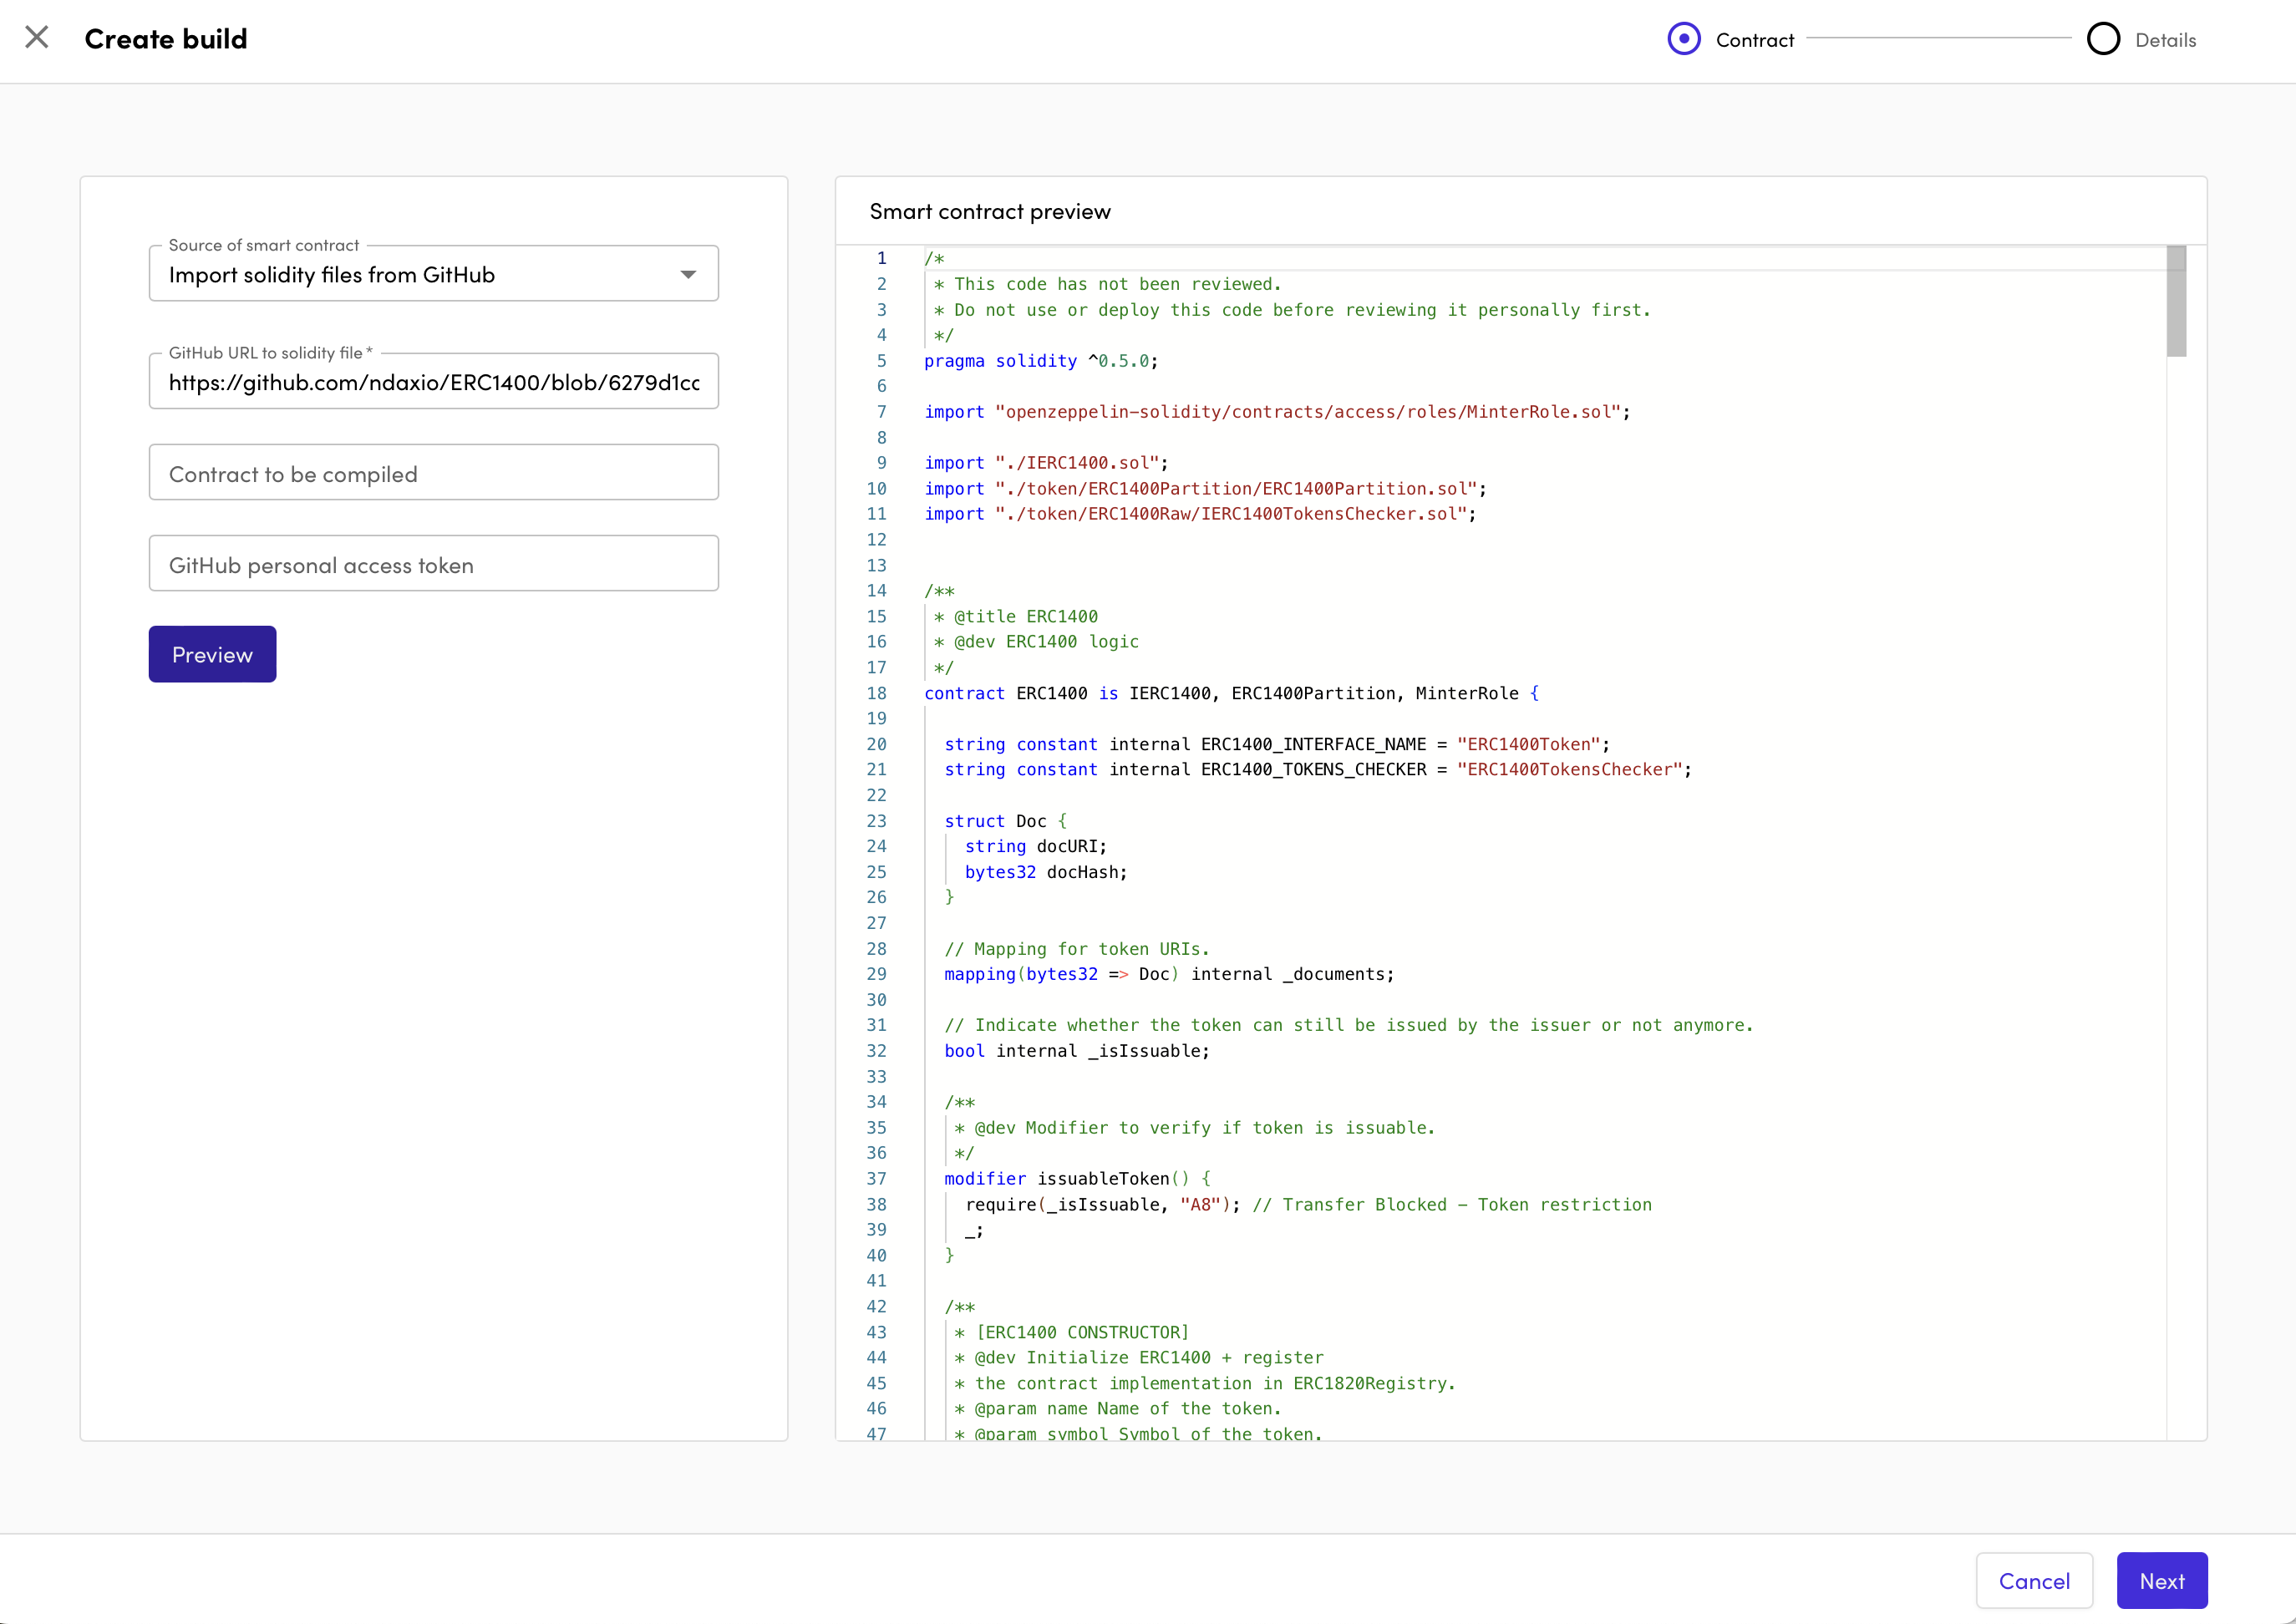Click the ERC1400_TOKENS_CHECKER constant line
Screen dimensions: 2296x1624
coord(1318,770)
